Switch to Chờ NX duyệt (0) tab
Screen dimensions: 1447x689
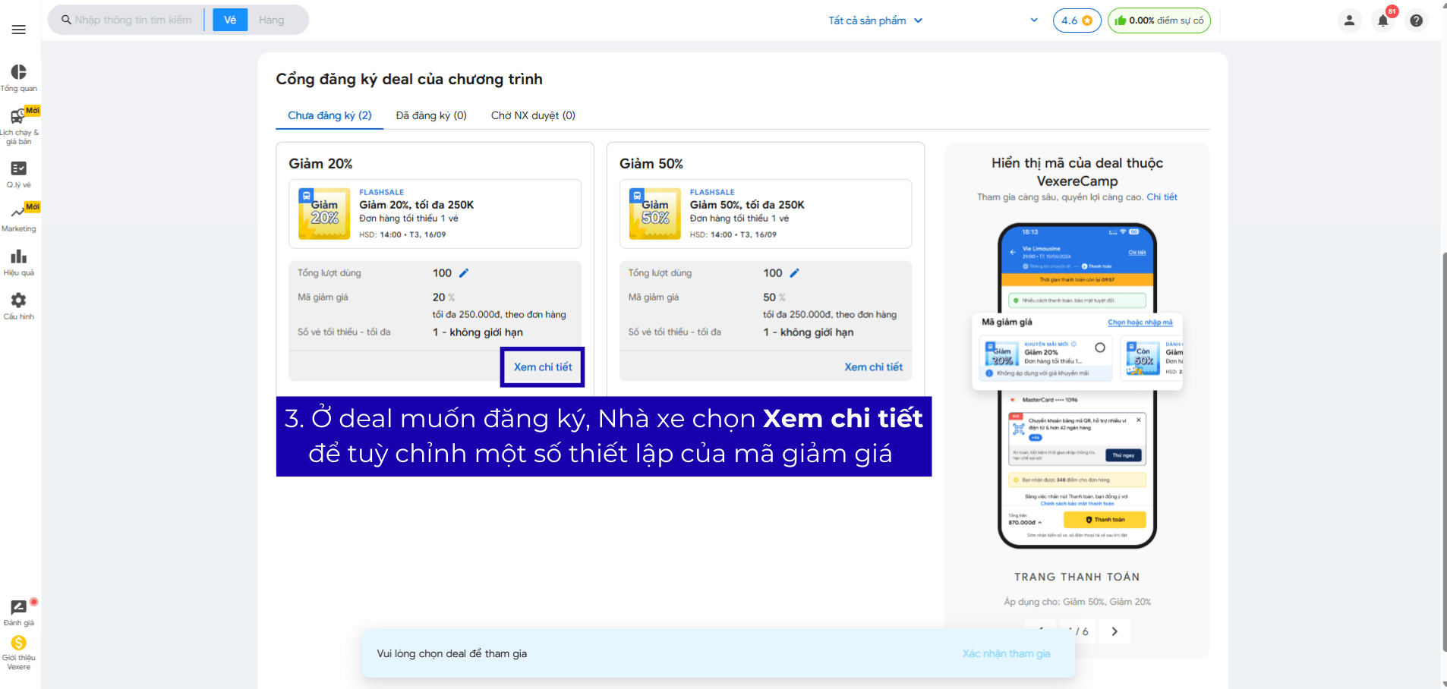[533, 115]
